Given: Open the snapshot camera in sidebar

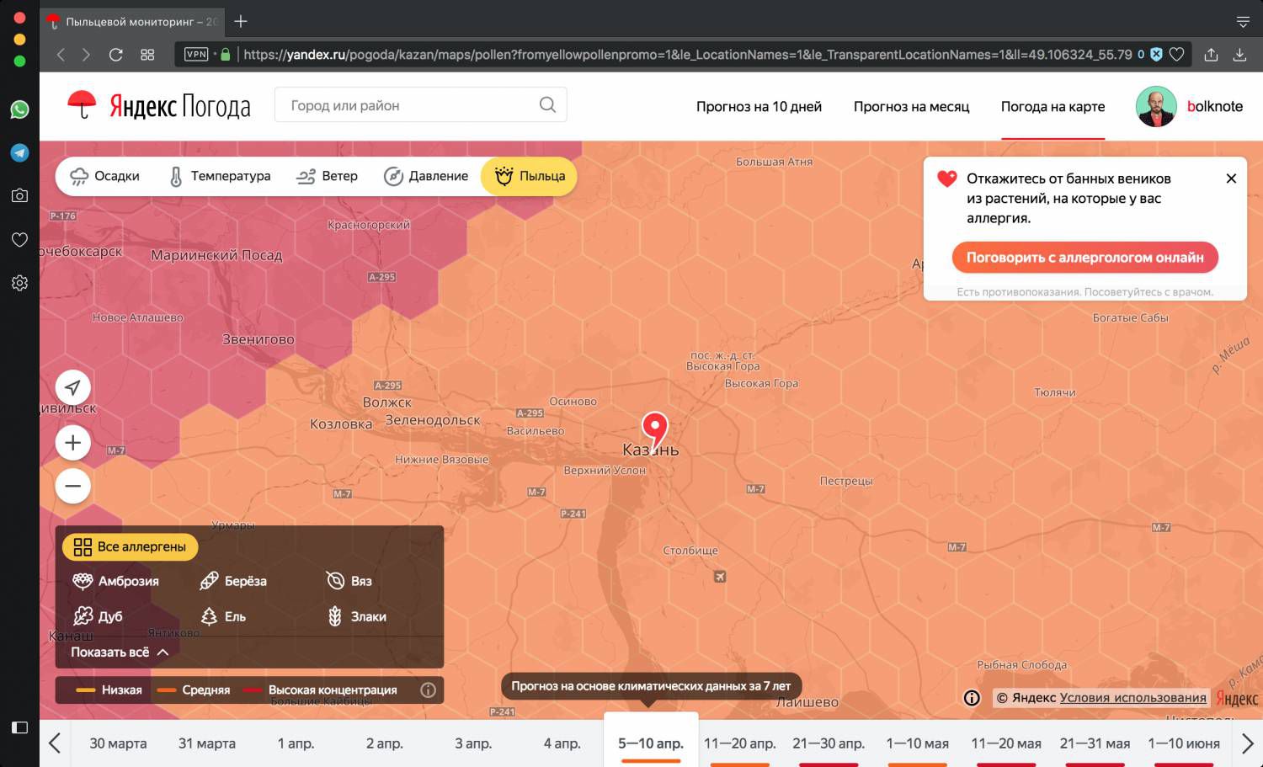Looking at the screenshot, I should click(x=19, y=195).
